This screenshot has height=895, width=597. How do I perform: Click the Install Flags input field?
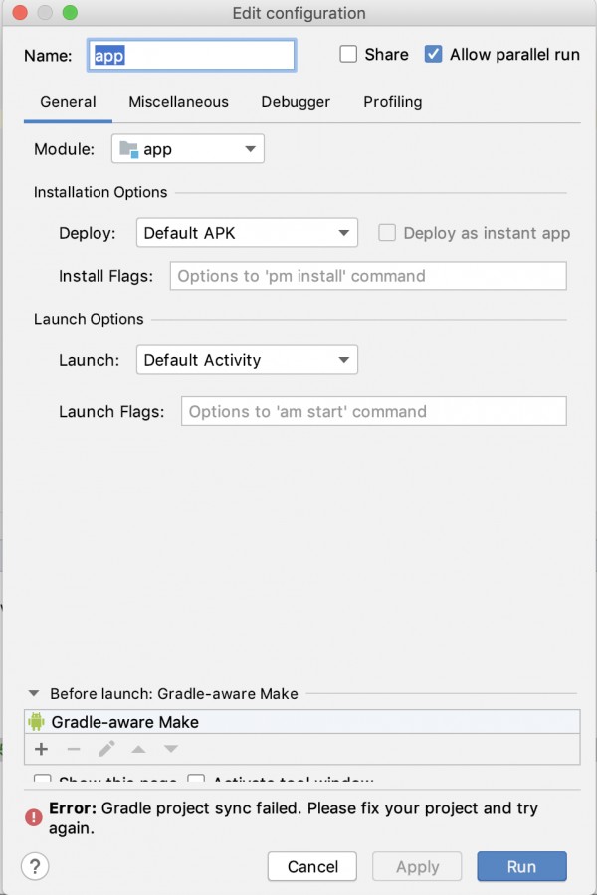(368, 276)
